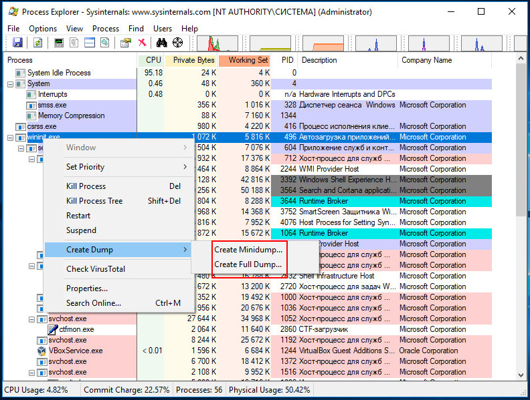Click the Memory Compression process icon
Image resolution: width=530 pixels, height=400 pixels.
pos(31,116)
